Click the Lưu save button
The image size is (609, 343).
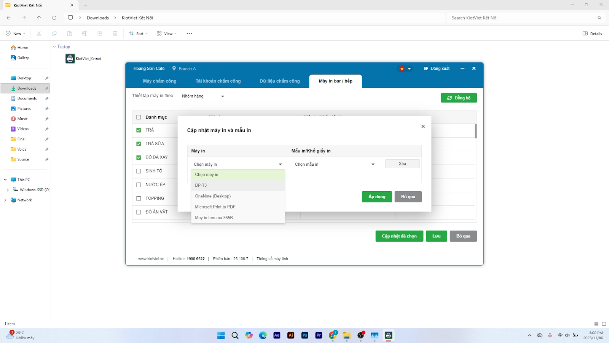click(437, 236)
